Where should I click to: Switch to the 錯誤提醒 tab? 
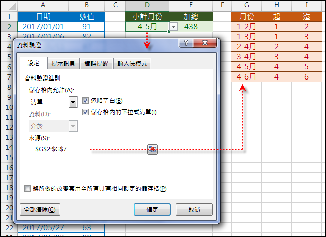[x=96, y=64]
